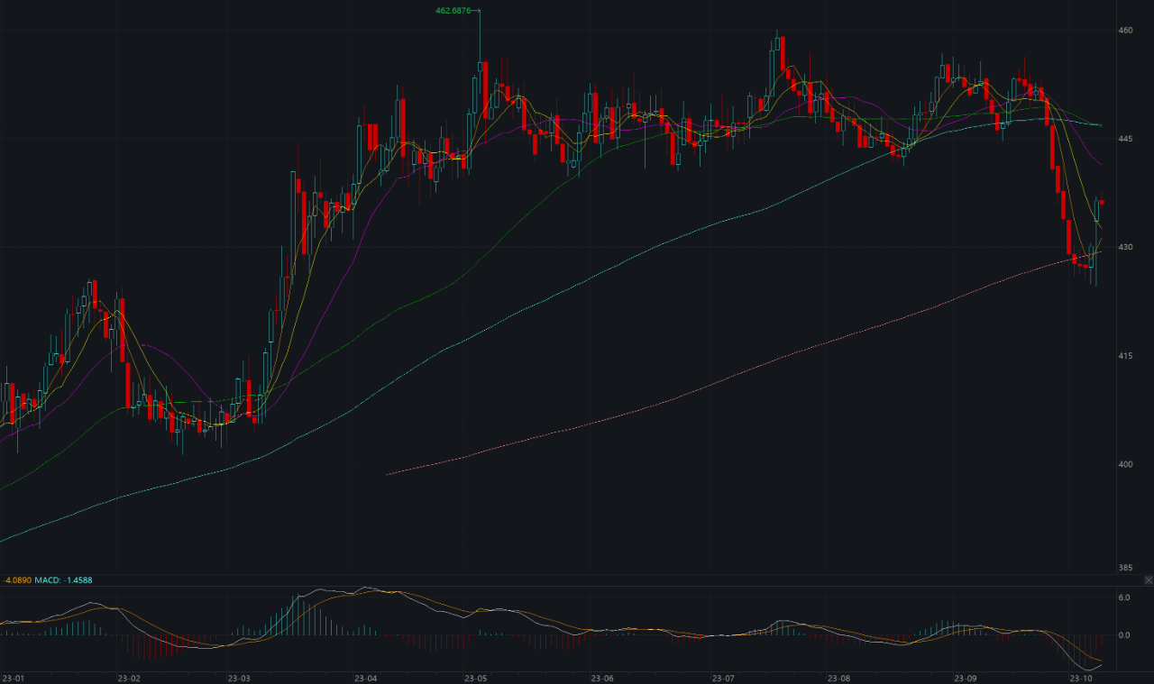1154x684 pixels.
Task: Select the 23-05 date on time axis
Action: (475, 678)
